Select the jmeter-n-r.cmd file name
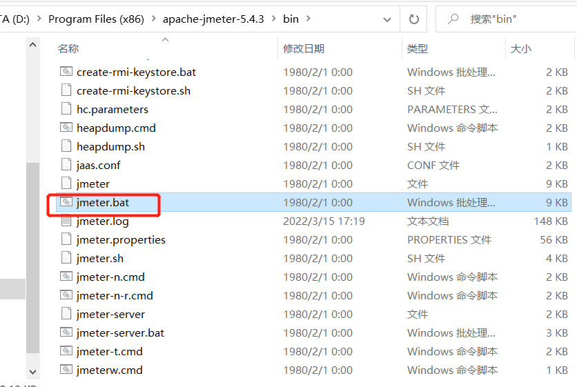This screenshot has height=387, width=577. tap(115, 296)
